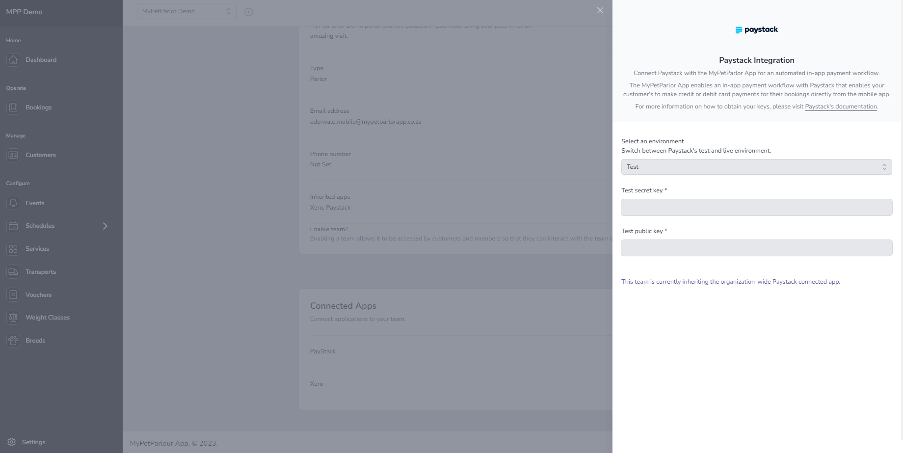This screenshot has width=903, height=453.
Task: Close the Paystack Integration panel
Action: (600, 10)
